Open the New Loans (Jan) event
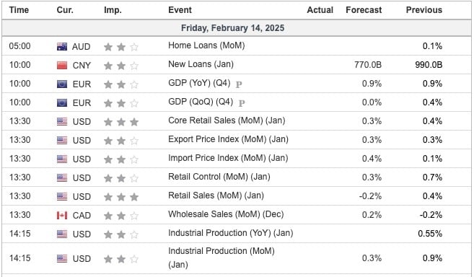474x277 pixels. coord(201,64)
